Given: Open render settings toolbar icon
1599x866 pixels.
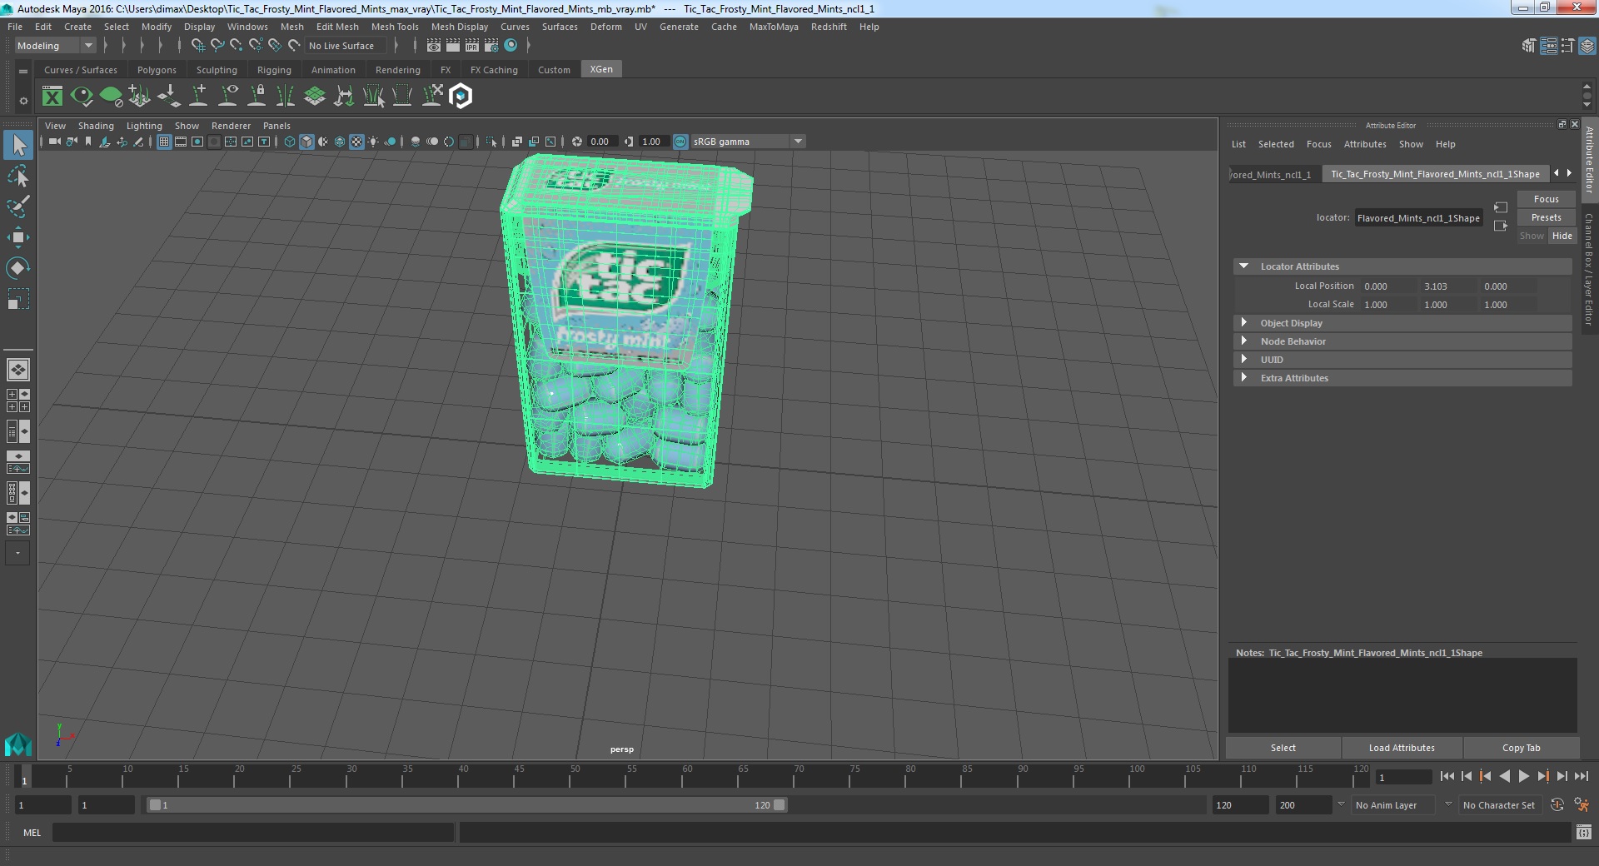Looking at the screenshot, I should click(x=491, y=46).
